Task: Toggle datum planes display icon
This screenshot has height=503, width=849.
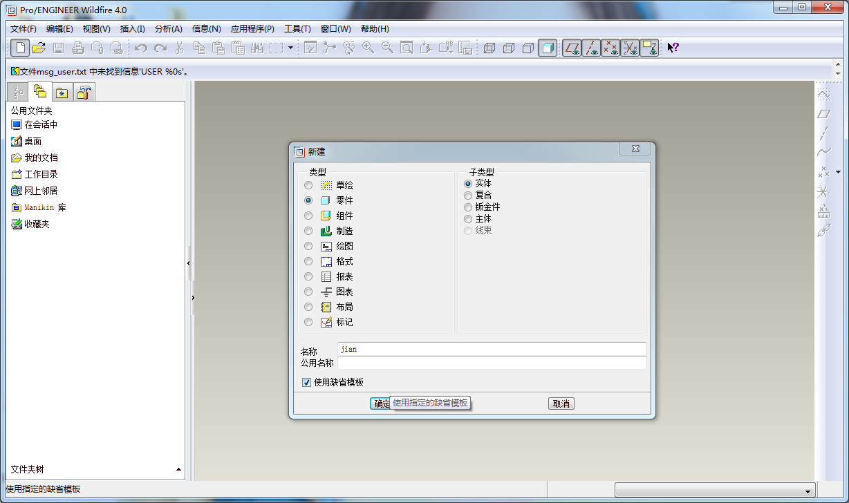Action: [572, 48]
